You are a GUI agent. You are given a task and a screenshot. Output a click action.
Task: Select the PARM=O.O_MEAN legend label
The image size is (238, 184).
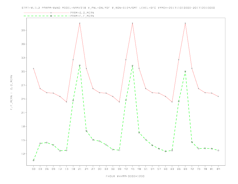click(82, 13)
